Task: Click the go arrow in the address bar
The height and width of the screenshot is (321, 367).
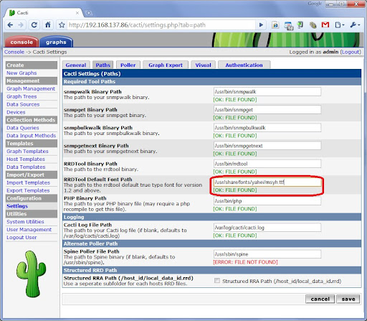Action: click(x=261, y=25)
